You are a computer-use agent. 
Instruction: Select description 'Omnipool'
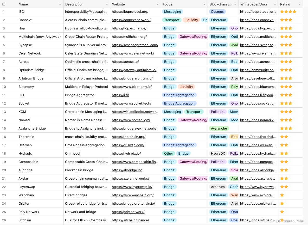point(73,153)
